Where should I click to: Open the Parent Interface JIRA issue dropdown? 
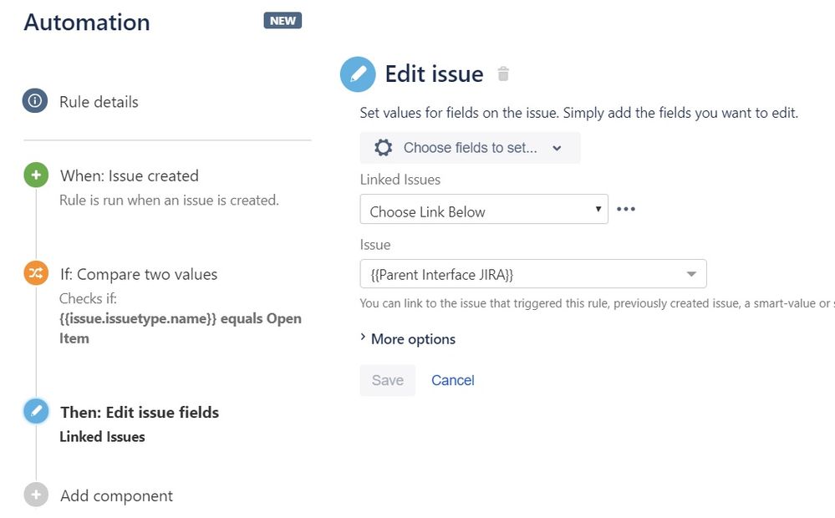(x=532, y=274)
